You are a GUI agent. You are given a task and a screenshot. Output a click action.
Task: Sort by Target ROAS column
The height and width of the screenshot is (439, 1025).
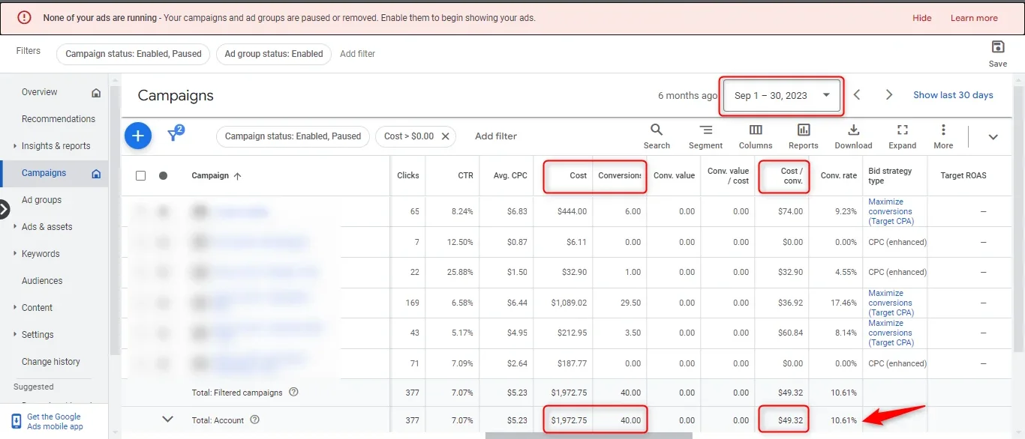coord(963,176)
